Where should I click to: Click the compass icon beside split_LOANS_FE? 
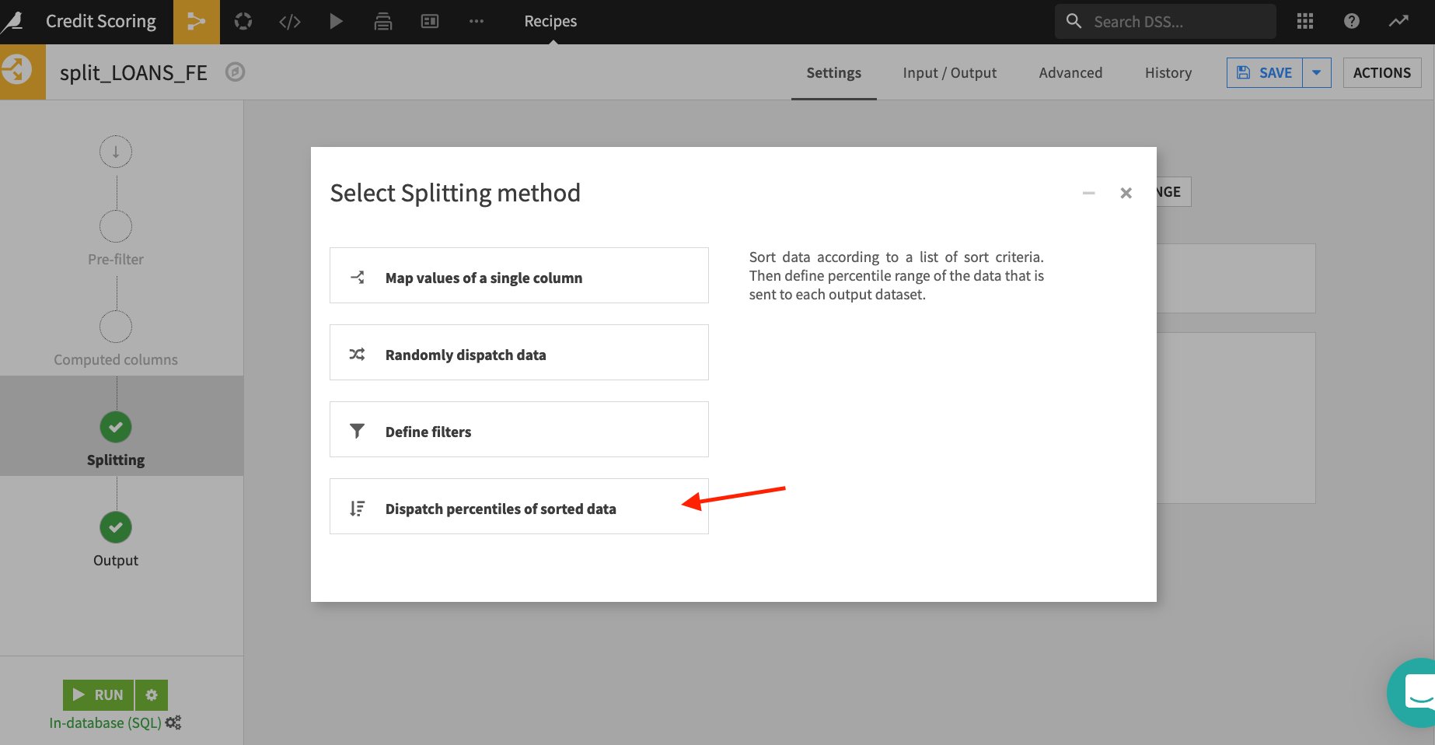coord(235,72)
